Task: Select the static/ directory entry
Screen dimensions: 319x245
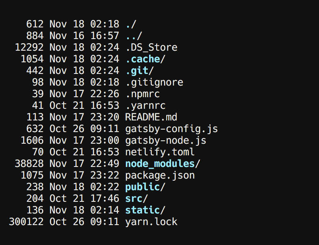Action: (x=145, y=210)
